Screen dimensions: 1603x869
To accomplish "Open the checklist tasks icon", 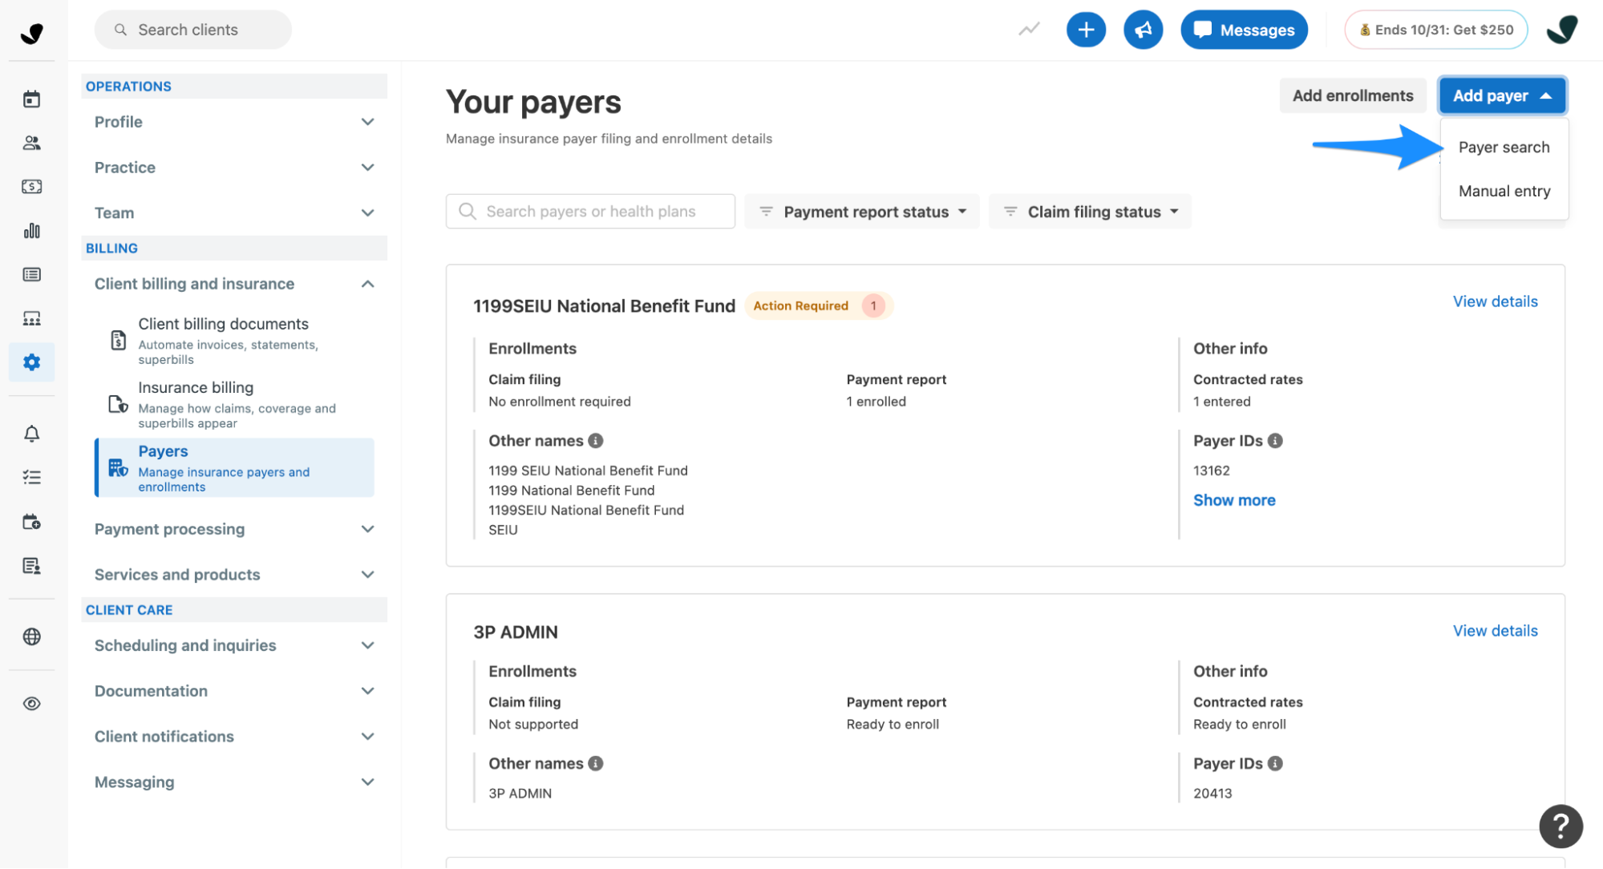I will click(31, 478).
